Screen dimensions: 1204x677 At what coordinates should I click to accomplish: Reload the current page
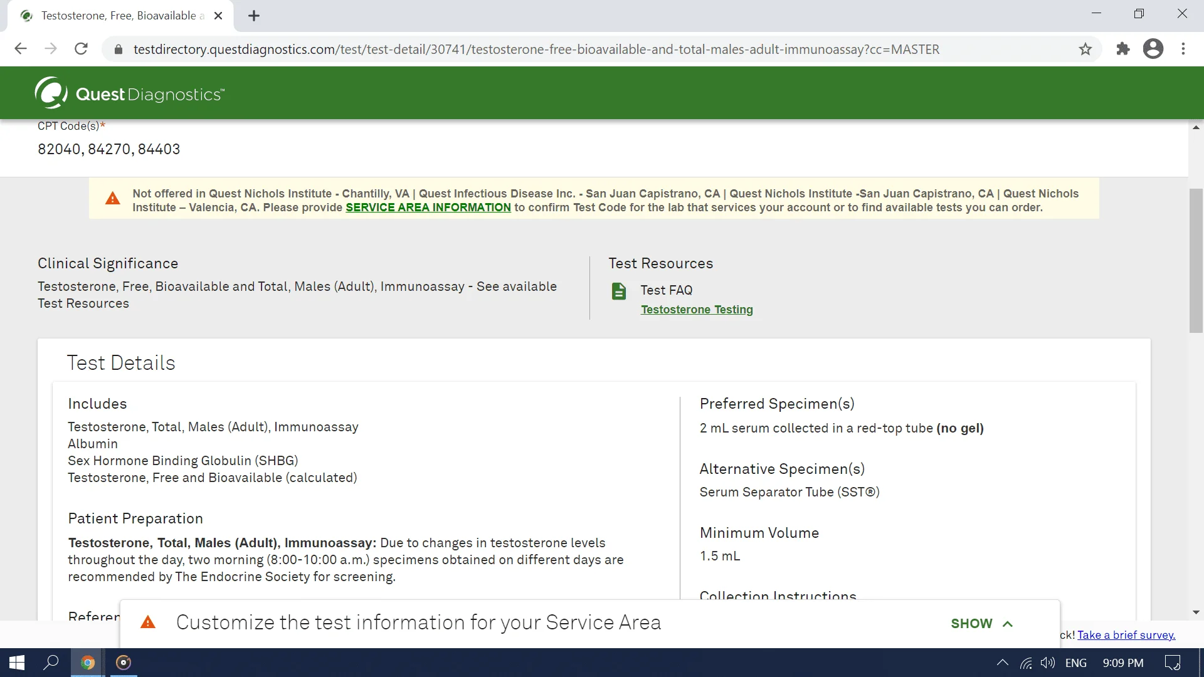81,49
